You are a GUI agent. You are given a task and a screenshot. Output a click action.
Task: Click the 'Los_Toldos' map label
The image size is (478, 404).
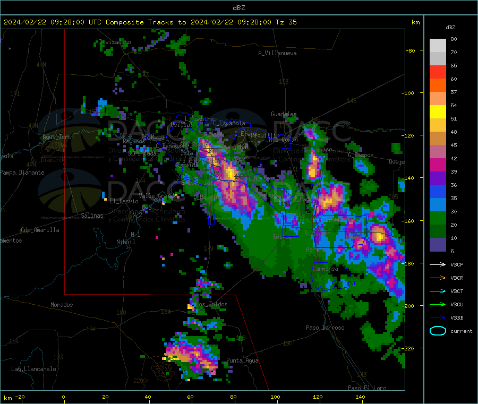[x=211, y=304]
